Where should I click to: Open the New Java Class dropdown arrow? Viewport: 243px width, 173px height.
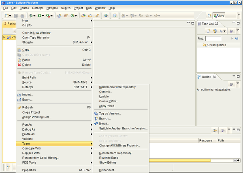pyautogui.click(x=76, y=16)
